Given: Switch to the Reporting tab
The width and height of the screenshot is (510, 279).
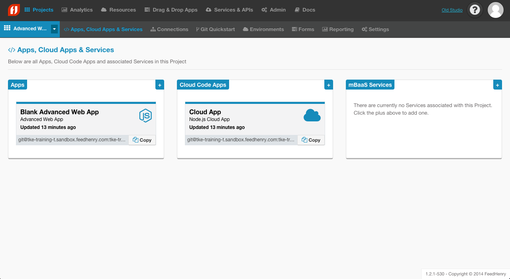Looking at the screenshot, I should point(338,29).
